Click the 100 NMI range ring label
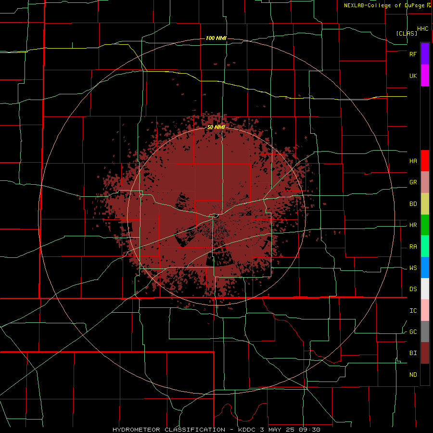Screen dimensions: 433x433 (x=216, y=38)
